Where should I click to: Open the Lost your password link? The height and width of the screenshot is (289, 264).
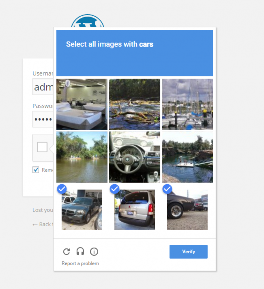(43, 210)
